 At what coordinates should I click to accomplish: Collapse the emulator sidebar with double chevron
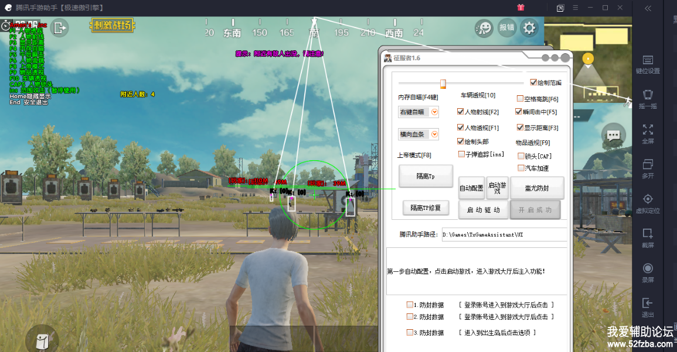coord(648,8)
